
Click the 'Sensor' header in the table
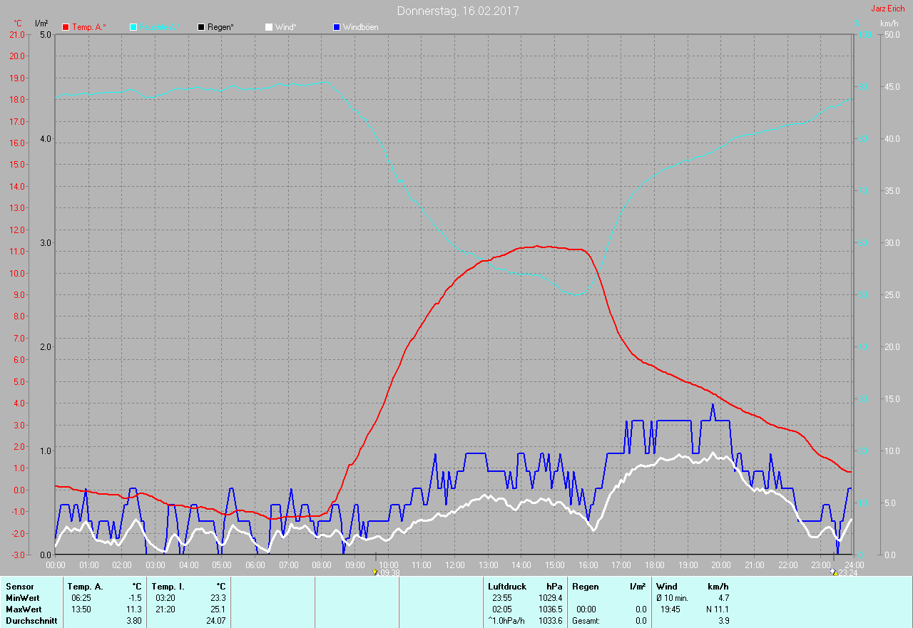19,587
